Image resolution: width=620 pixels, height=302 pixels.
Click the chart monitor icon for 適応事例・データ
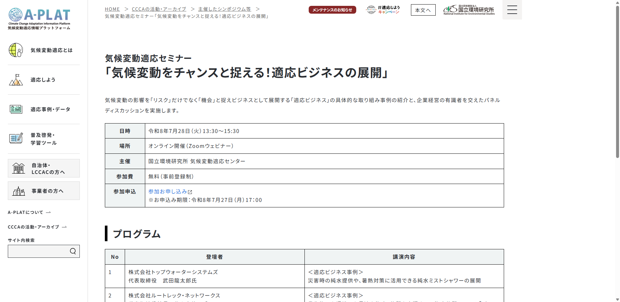tap(16, 109)
